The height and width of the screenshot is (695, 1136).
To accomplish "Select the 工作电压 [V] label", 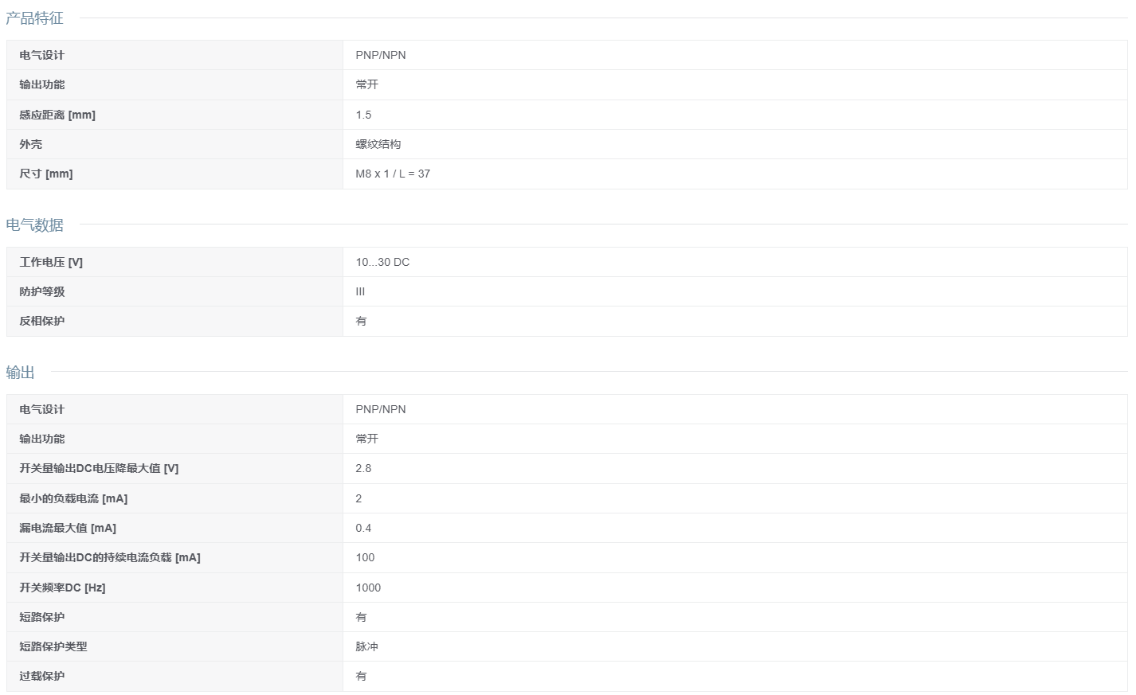I will pos(51,262).
